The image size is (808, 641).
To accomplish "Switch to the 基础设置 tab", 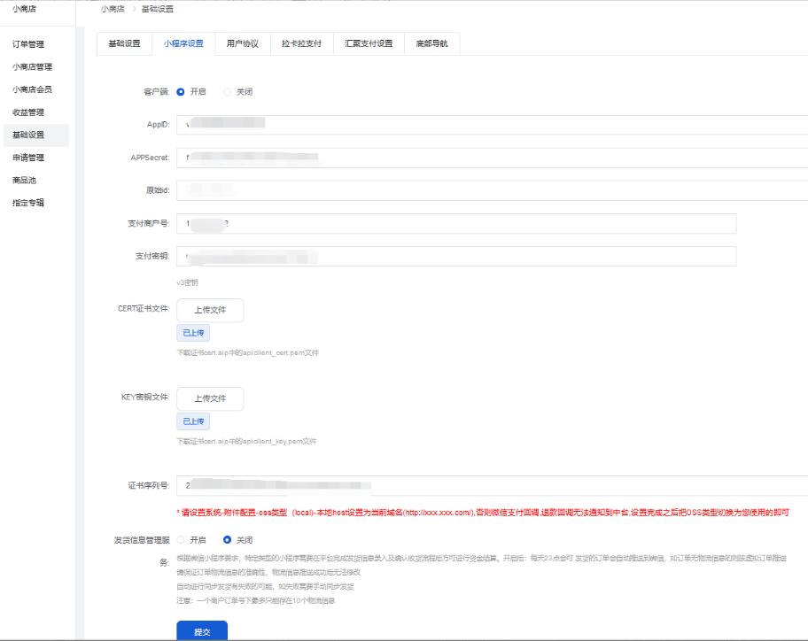I will coord(124,43).
